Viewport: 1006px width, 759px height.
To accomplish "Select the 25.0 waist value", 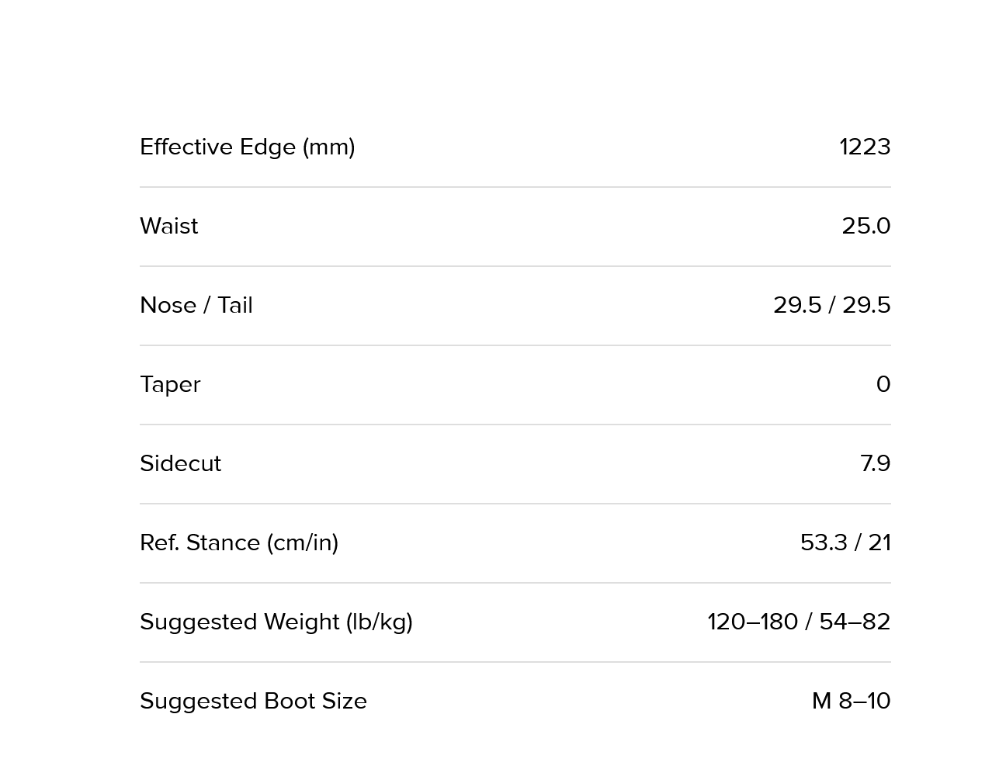I will (x=866, y=226).
